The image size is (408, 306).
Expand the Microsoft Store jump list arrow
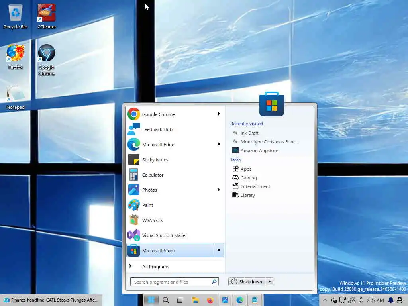(219, 250)
